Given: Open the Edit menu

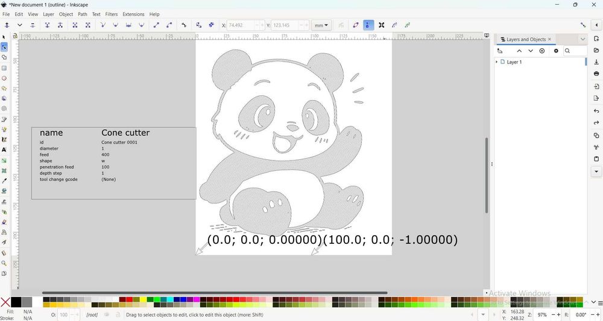Looking at the screenshot, I should pyautogui.click(x=19, y=14).
